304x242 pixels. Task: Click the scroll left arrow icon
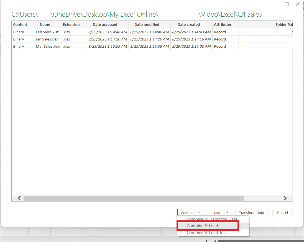pyautogui.click(x=19, y=198)
